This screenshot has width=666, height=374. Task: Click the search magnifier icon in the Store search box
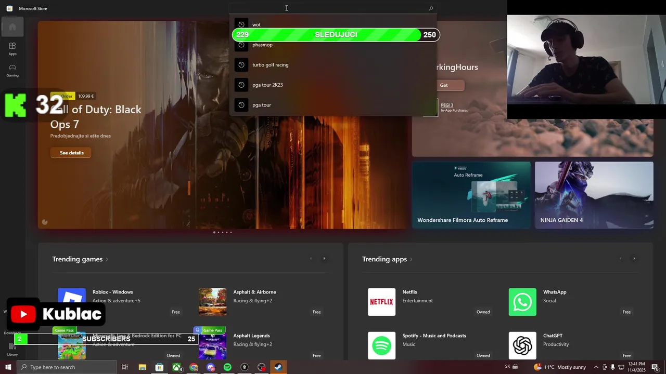(x=431, y=8)
